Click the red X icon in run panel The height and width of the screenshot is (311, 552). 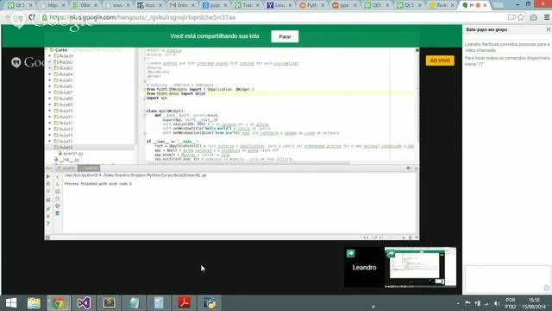point(48,216)
